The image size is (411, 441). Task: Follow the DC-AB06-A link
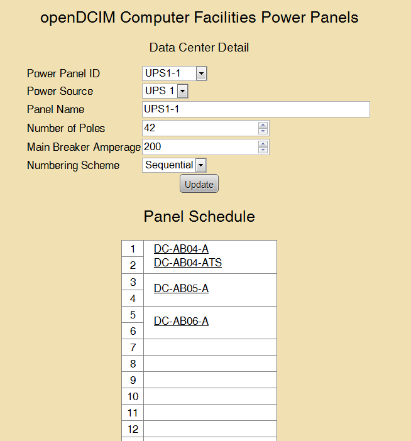pyautogui.click(x=181, y=321)
